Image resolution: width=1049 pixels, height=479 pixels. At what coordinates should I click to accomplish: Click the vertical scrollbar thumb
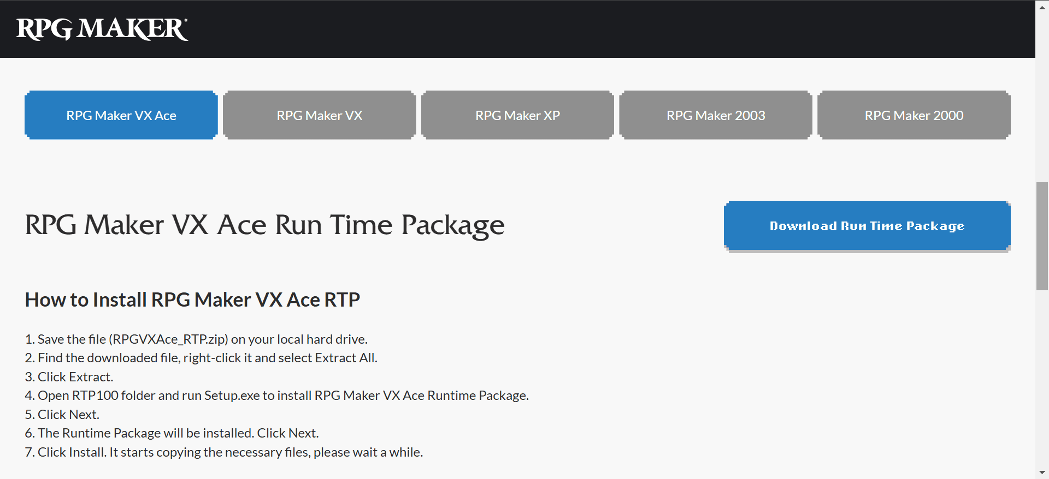1042,236
